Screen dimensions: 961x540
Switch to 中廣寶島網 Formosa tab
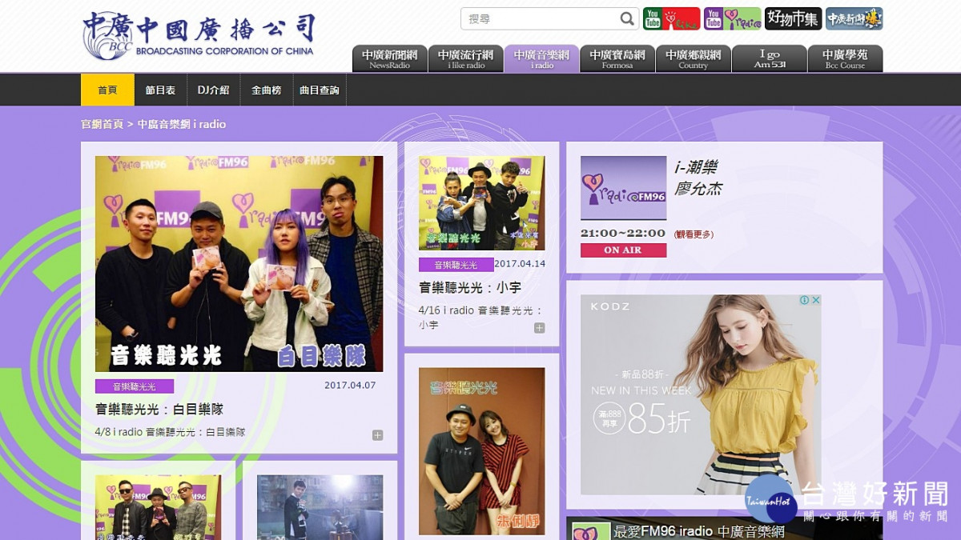(x=617, y=58)
